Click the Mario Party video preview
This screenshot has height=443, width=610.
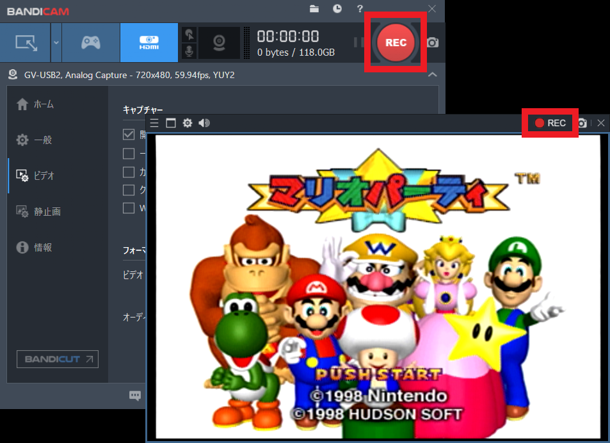(378, 287)
